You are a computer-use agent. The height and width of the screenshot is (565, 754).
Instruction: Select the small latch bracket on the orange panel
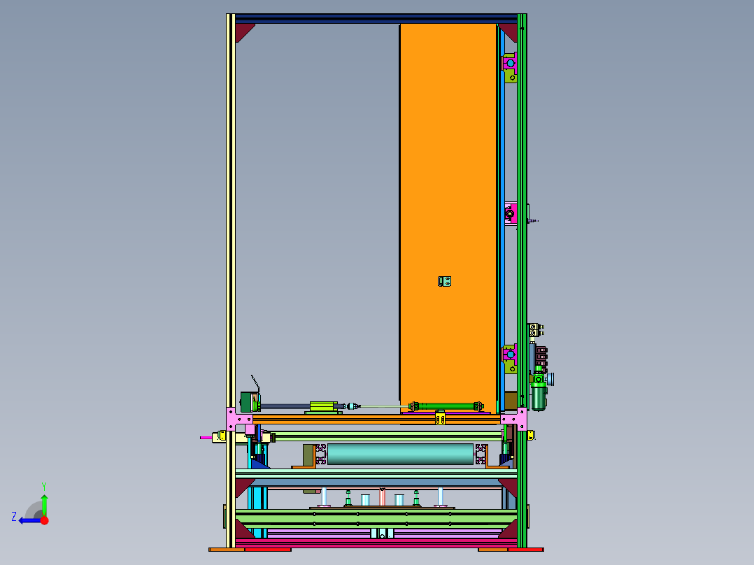pyautogui.click(x=444, y=281)
